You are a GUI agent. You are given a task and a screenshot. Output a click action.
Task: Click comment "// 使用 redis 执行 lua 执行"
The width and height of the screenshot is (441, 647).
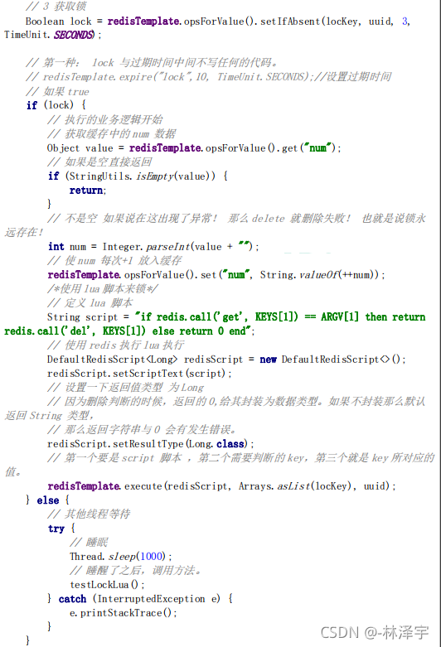115,345
